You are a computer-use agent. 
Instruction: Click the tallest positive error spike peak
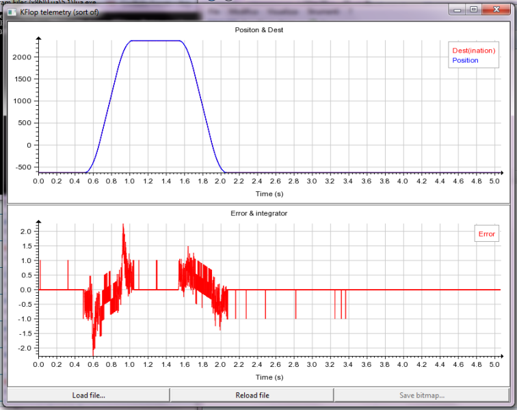(x=123, y=225)
